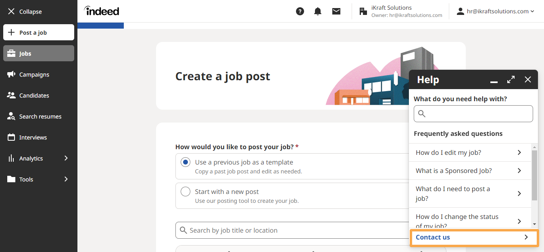Open Jobs in the sidebar

tap(39, 53)
